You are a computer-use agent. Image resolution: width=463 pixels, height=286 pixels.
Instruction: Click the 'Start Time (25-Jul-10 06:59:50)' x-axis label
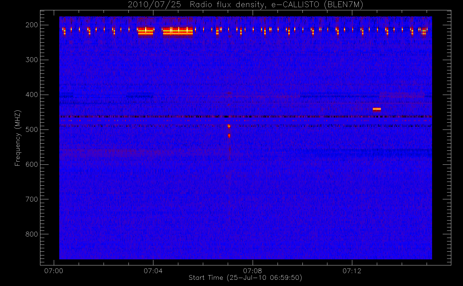245,278
